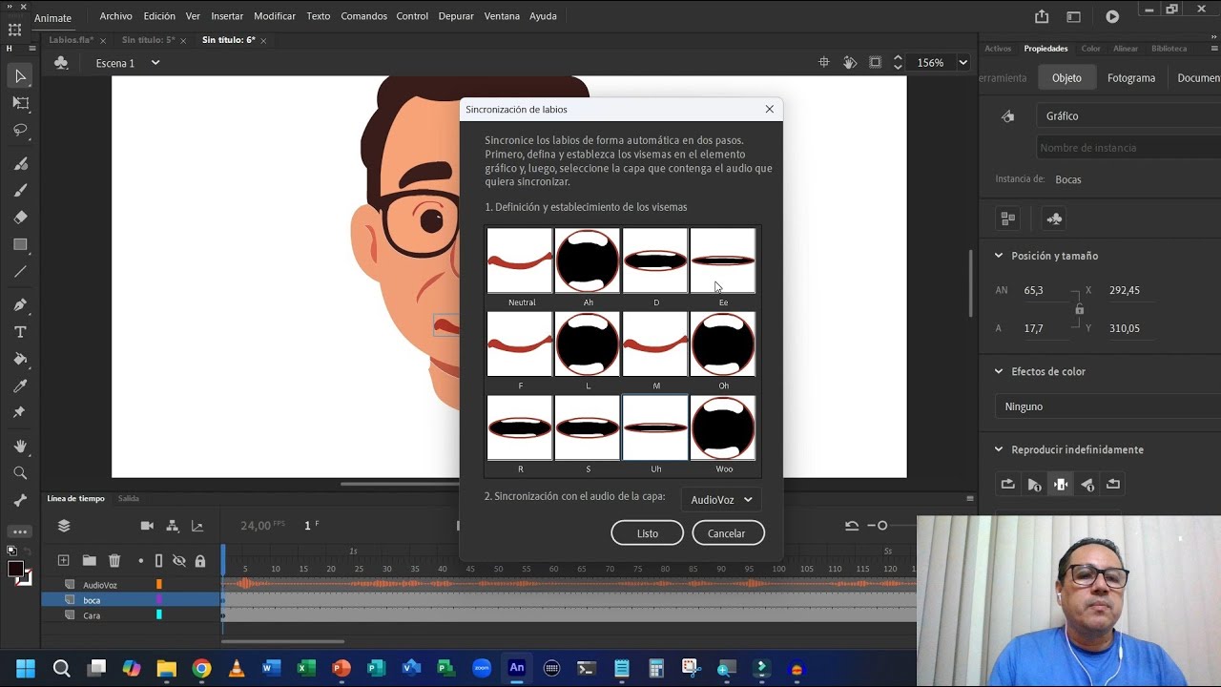Select the Asset Warp pin tool

pyautogui.click(x=20, y=412)
